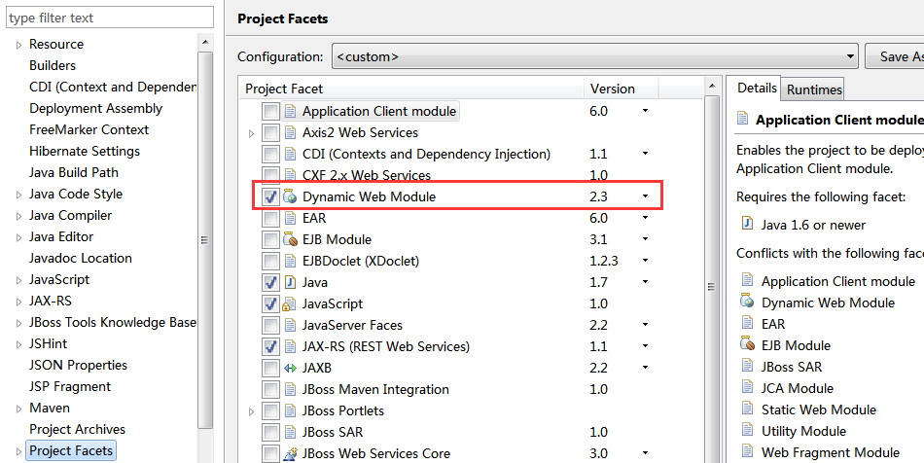Click the JBoss Maven Integration facet icon
The height and width of the screenshot is (463, 924).
click(x=289, y=389)
